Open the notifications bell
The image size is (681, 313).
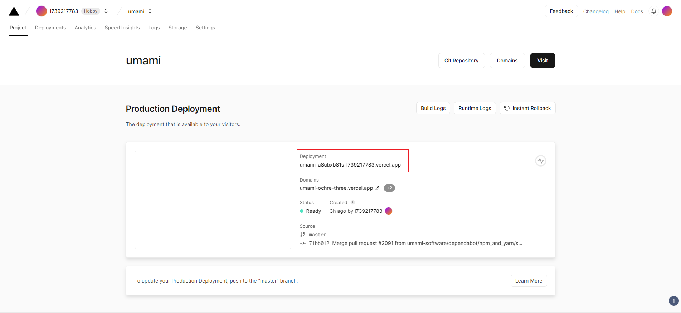(x=654, y=11)
